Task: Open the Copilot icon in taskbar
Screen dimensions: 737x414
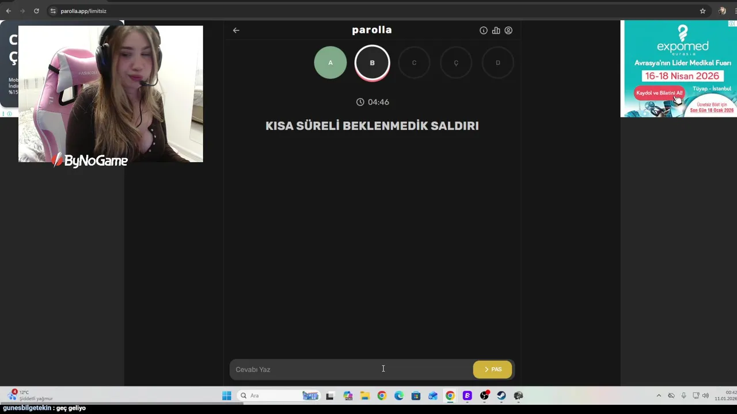Action: (348, 396)
